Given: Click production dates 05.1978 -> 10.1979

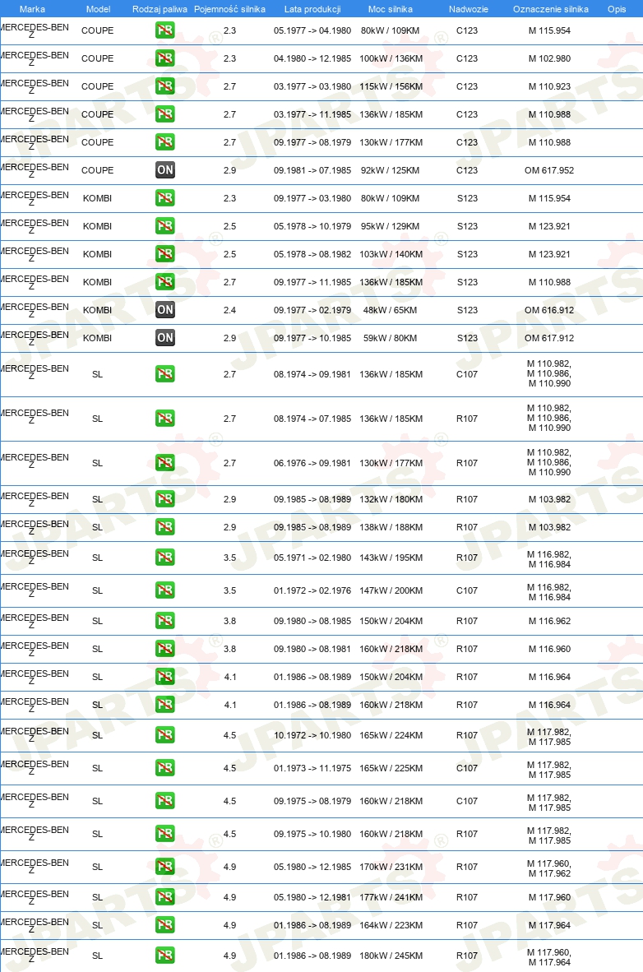Looking at the screenshot, I should (312, 226).
